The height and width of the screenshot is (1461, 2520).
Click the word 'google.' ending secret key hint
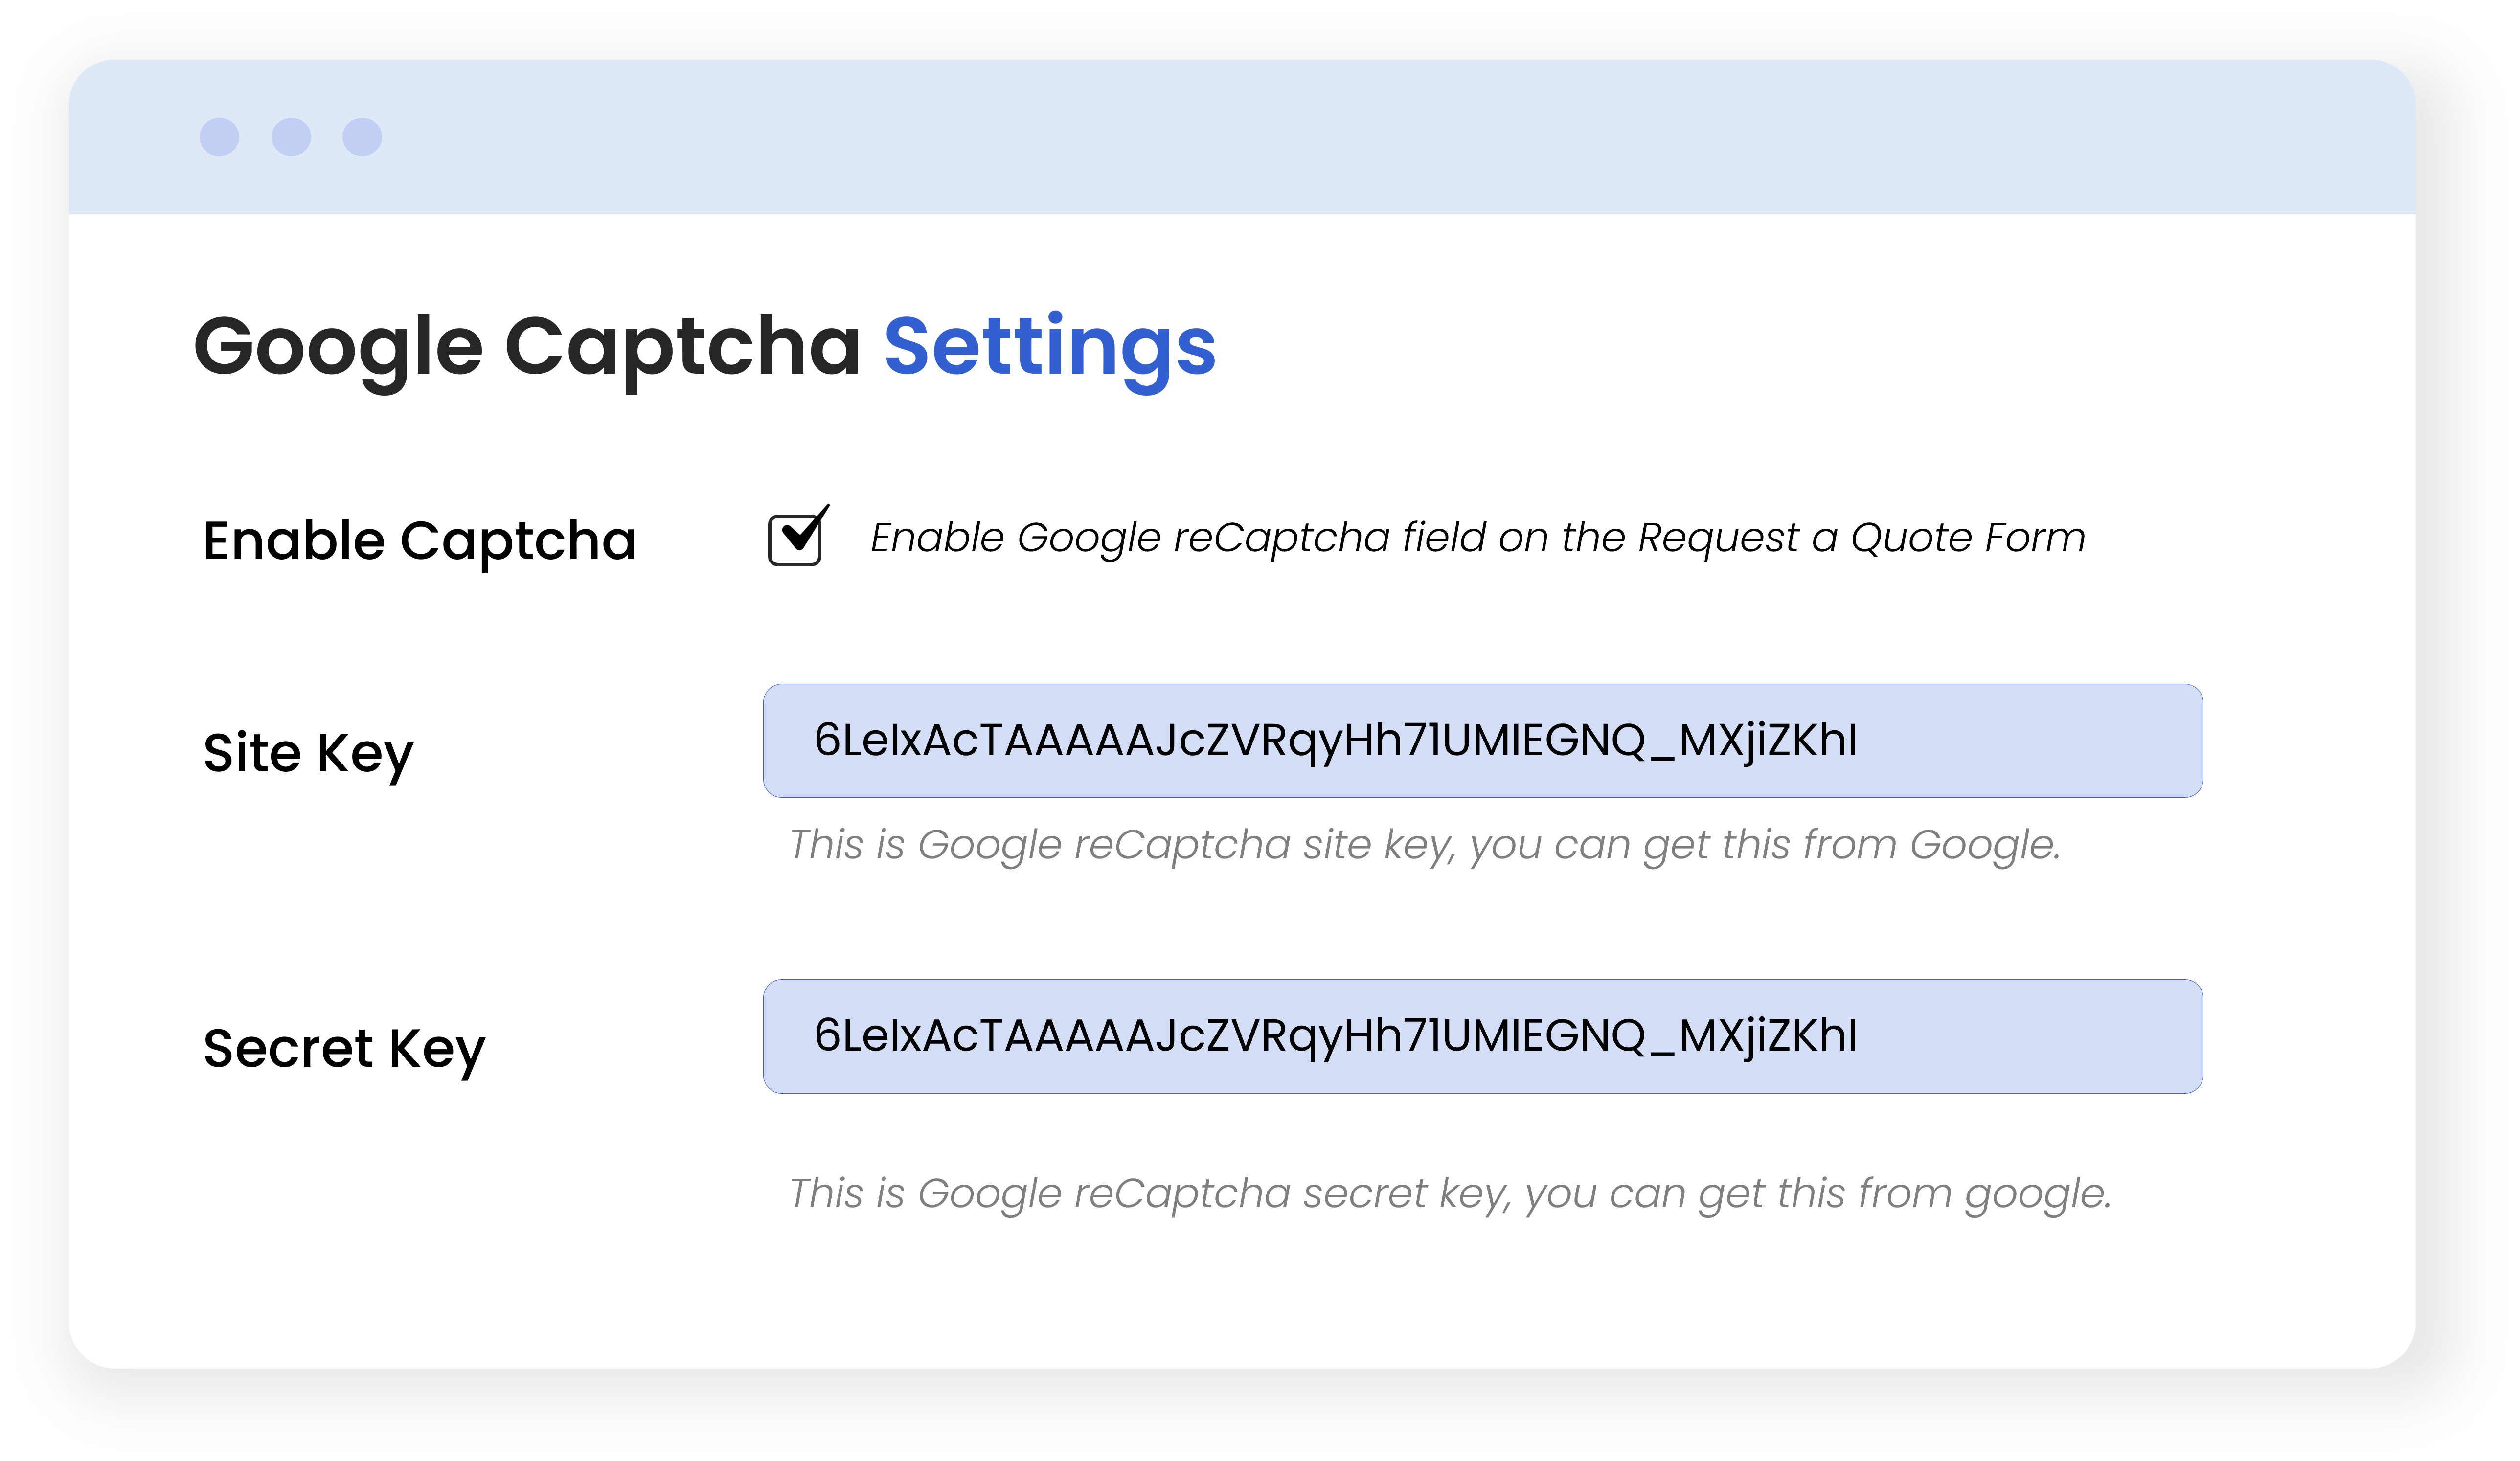(x=2037, y=1194)
